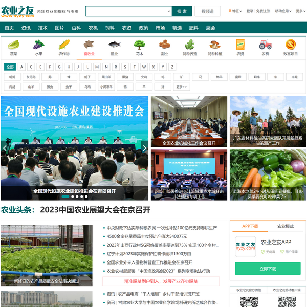Select the 长毛兔 tag filter

[x=31, y=77]
